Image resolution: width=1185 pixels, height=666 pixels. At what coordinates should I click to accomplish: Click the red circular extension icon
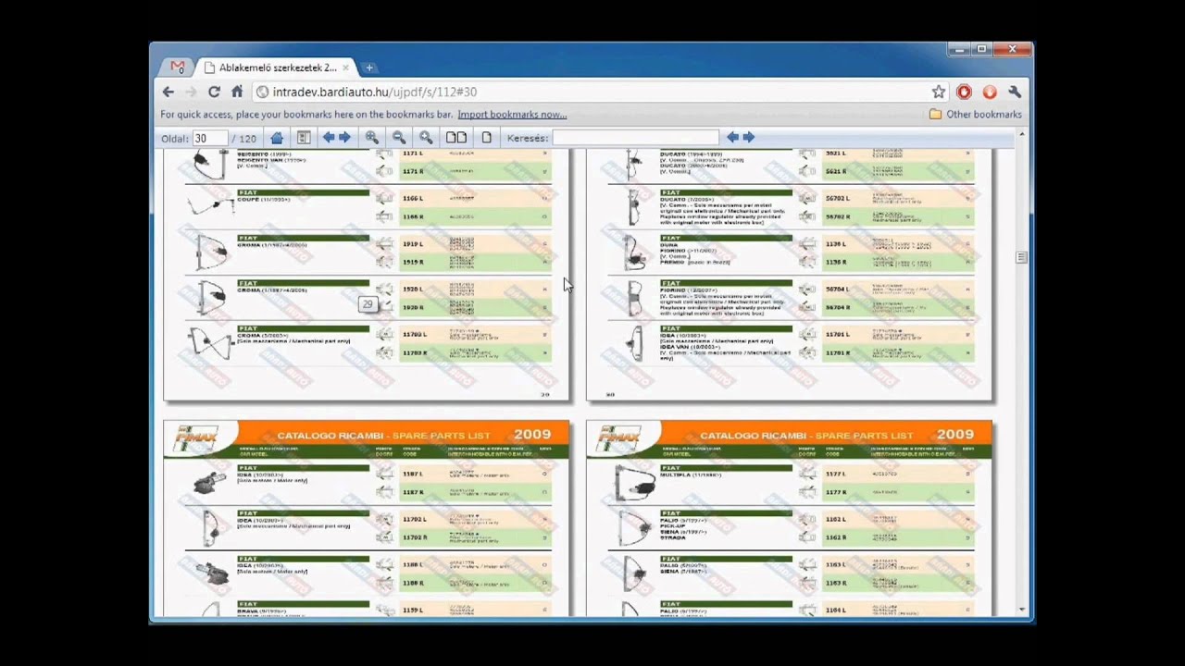(964, 92)
